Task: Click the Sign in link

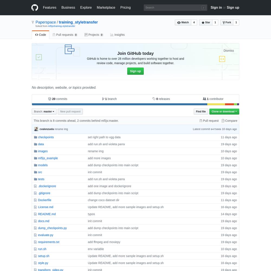Action: [x=216, y=8]
